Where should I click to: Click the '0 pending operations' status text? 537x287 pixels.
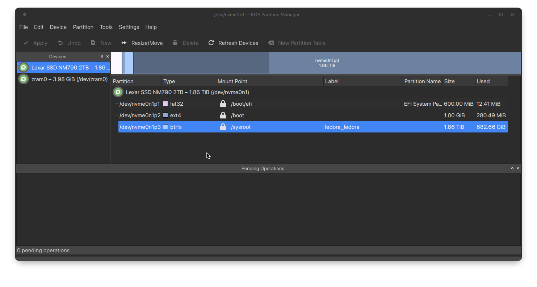43,250
